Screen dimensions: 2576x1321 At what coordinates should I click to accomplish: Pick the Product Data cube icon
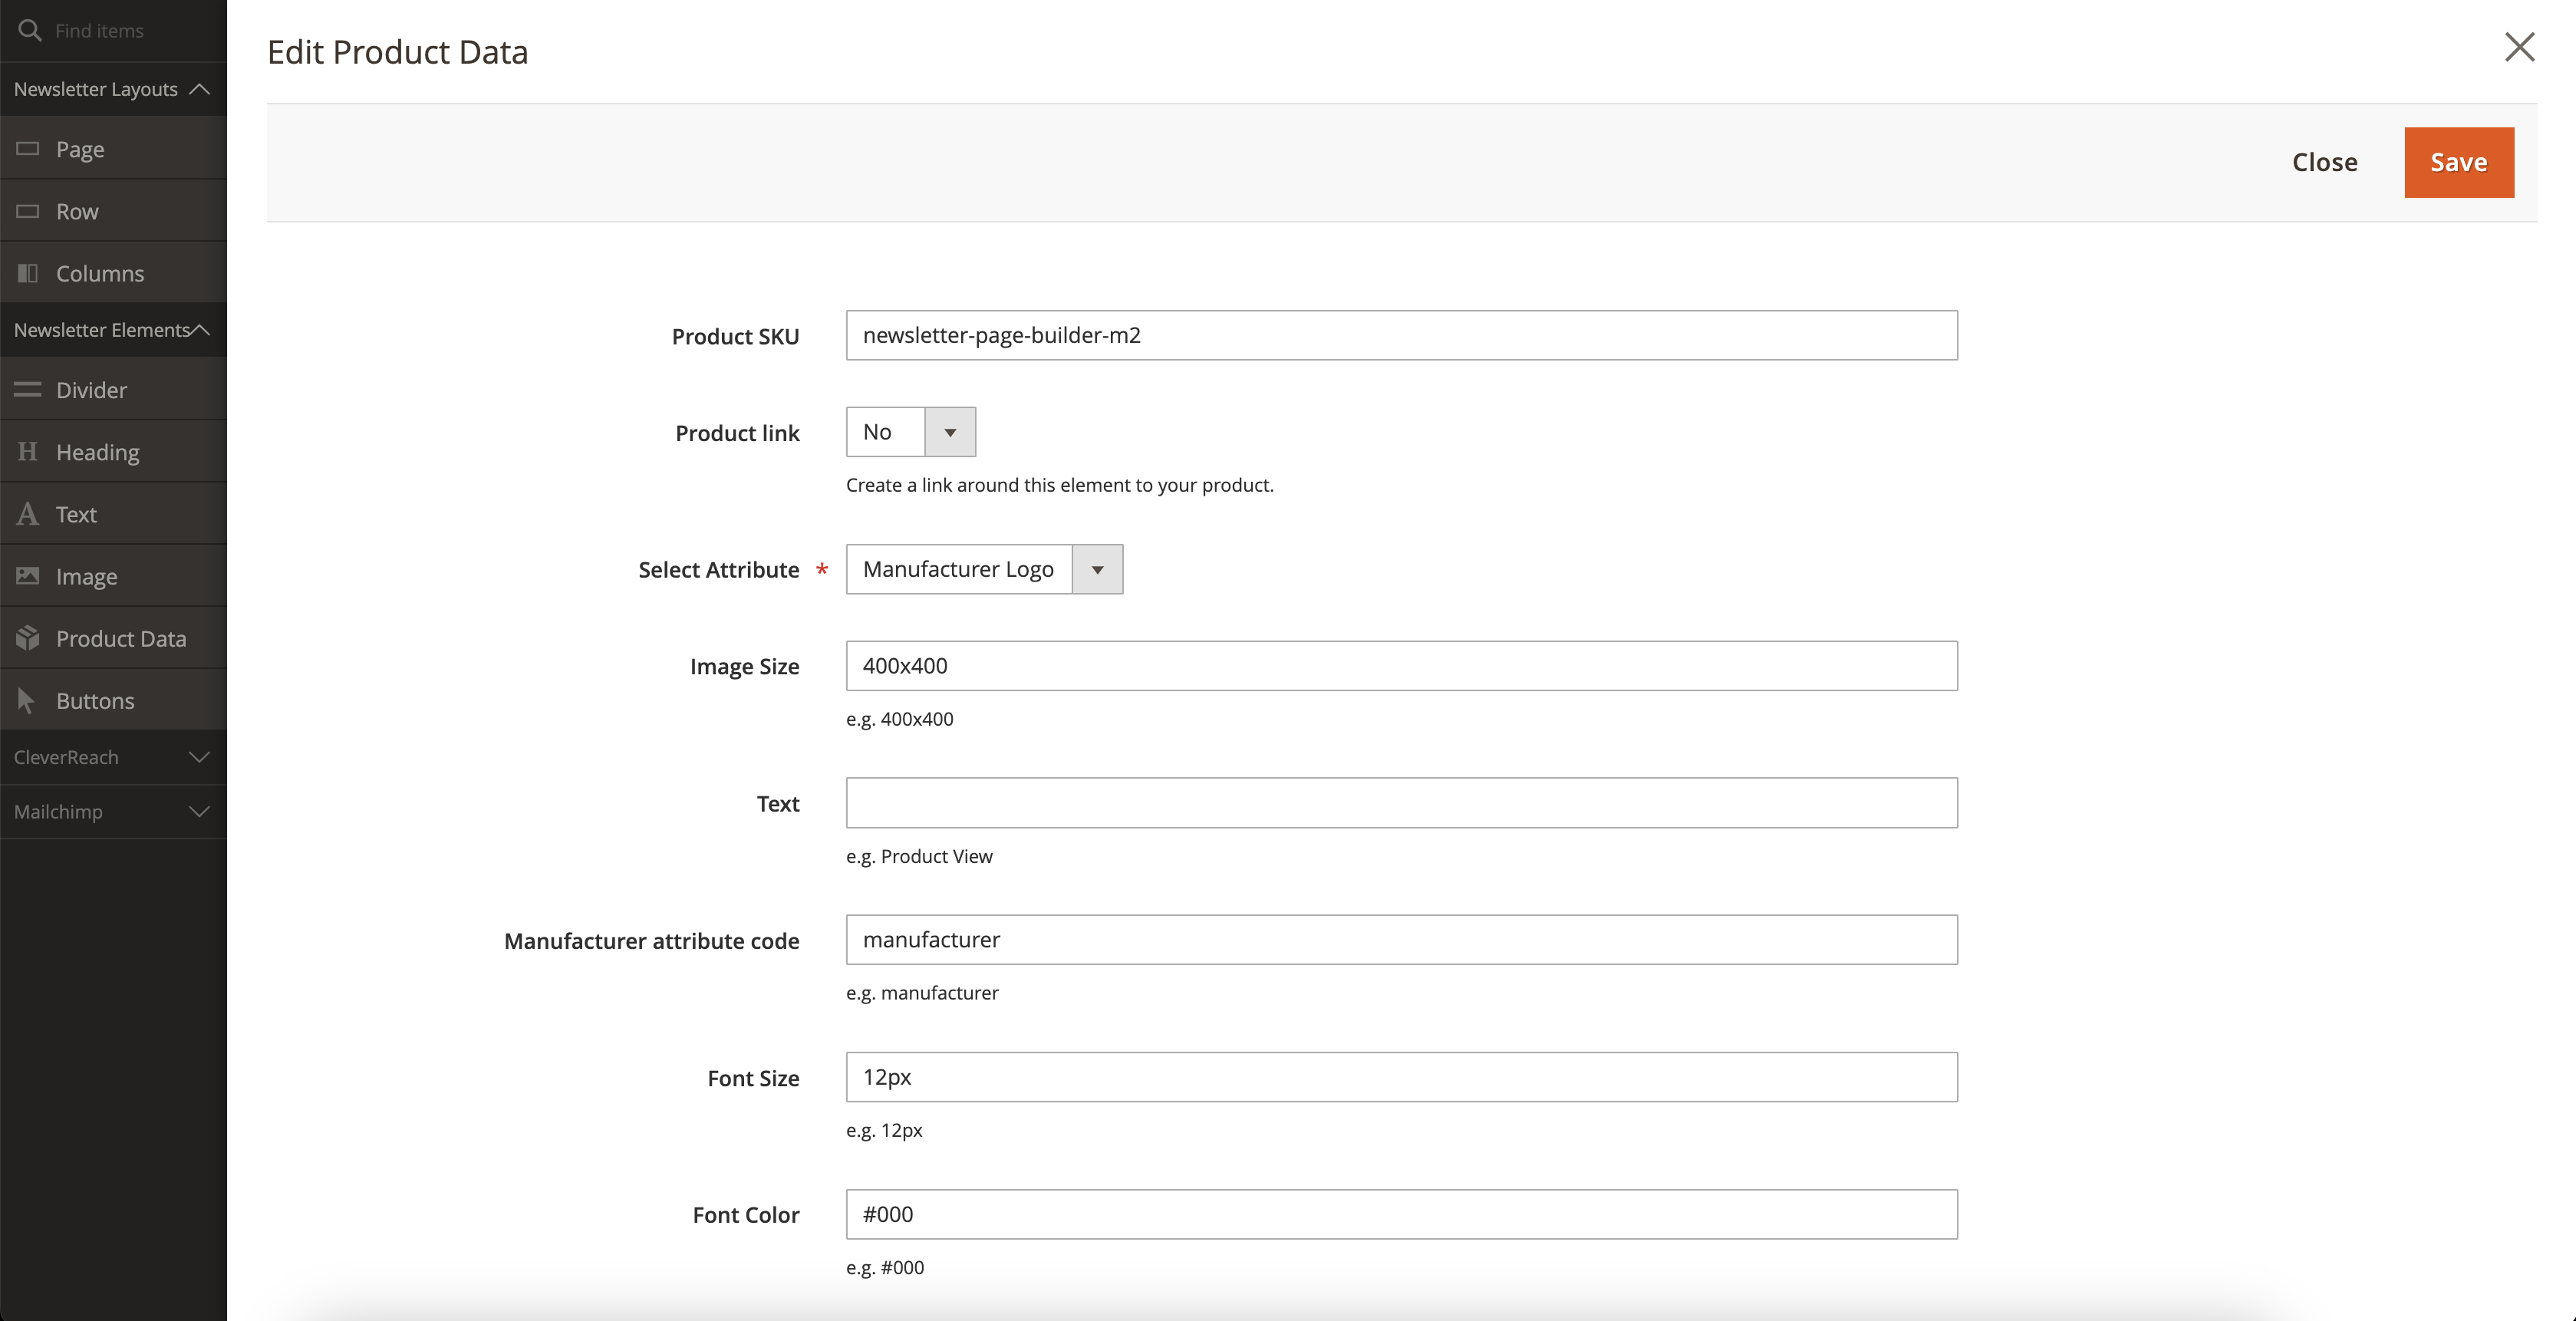point(28,638)
